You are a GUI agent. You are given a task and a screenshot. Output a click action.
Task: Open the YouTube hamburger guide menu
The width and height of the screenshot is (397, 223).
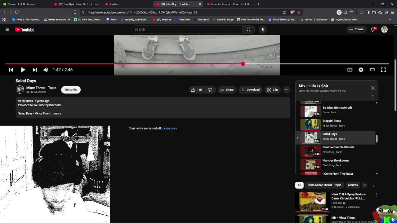tap(7, 29)
